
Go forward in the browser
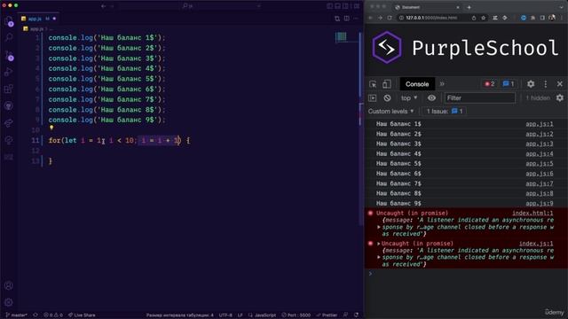pyautogui.click(x=380, y=18)
